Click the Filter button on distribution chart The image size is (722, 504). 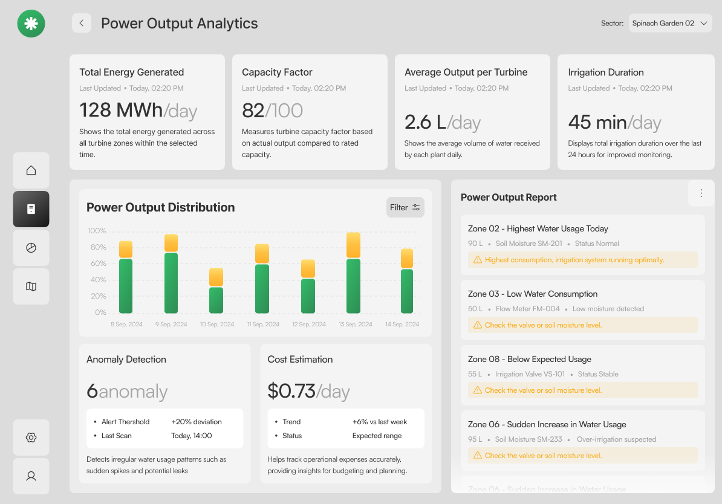405,208
